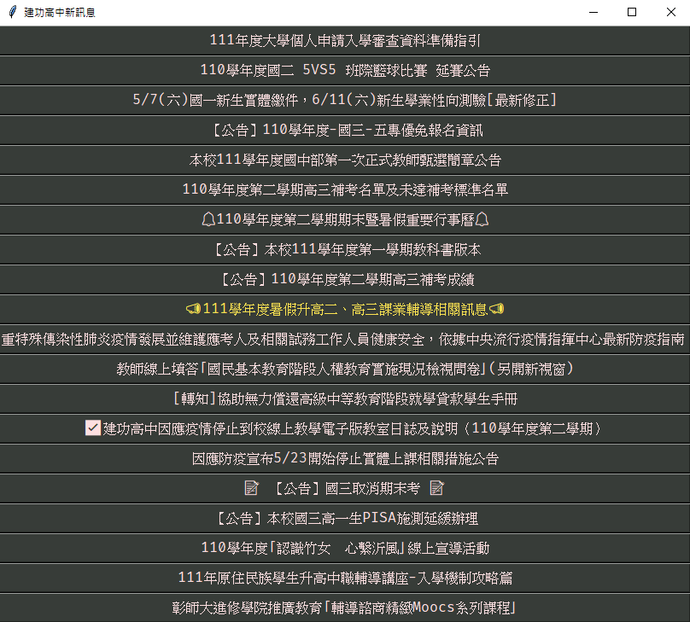This screenshot has width=690, height=622.
Task: Open the 【公告】國三取消期末考 notice
Action: coord(345,489)
